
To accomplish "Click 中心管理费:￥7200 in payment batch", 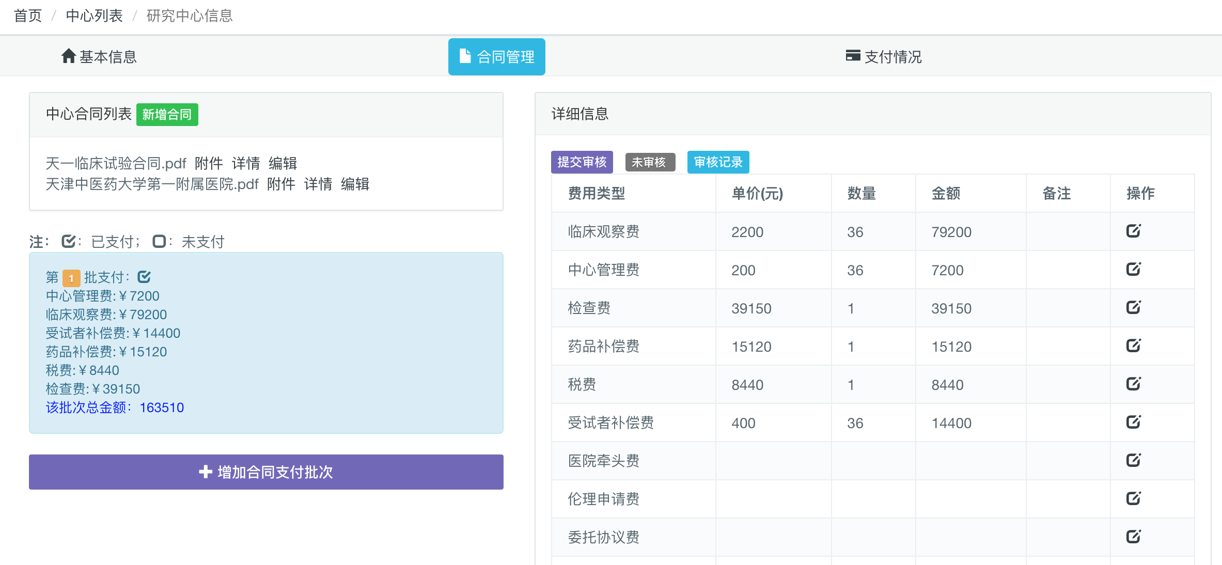I will tap(102, 296).
